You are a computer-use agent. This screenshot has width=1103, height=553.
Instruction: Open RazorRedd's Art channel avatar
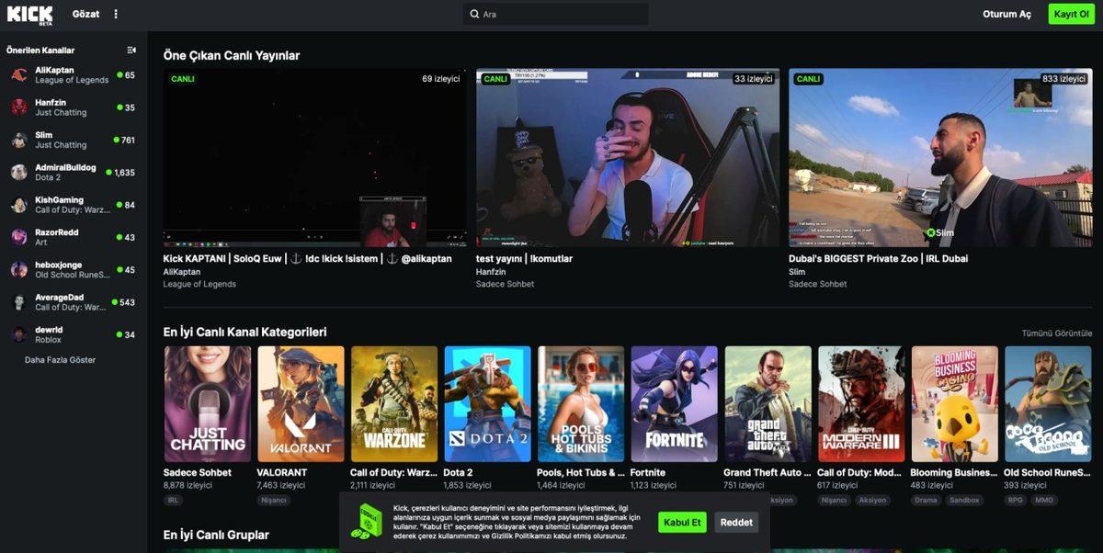(x=18, y=236)
